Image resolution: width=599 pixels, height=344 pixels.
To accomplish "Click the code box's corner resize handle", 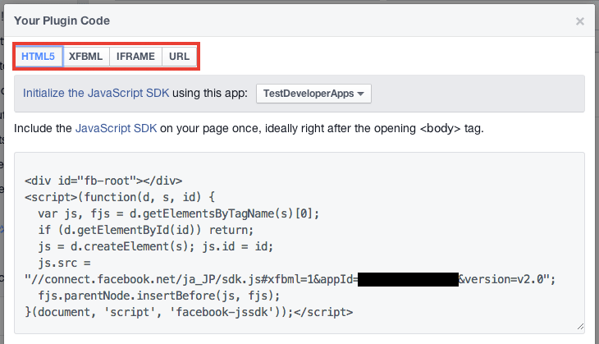I will tap(580, 327).
